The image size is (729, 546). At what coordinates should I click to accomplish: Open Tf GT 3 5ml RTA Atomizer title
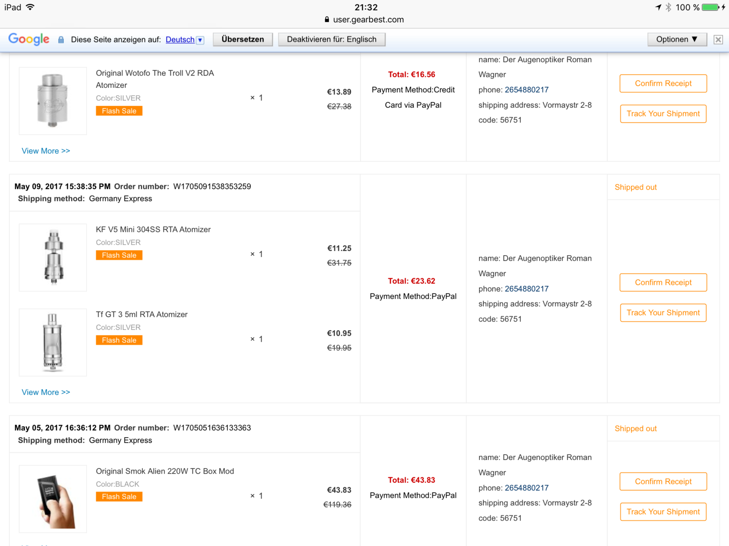142,314
